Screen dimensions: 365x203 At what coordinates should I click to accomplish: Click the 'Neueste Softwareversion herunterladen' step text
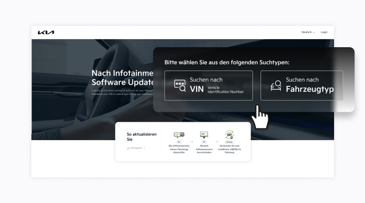point(204,149)
